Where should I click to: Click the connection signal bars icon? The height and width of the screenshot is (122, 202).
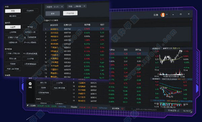click(178, 111)
